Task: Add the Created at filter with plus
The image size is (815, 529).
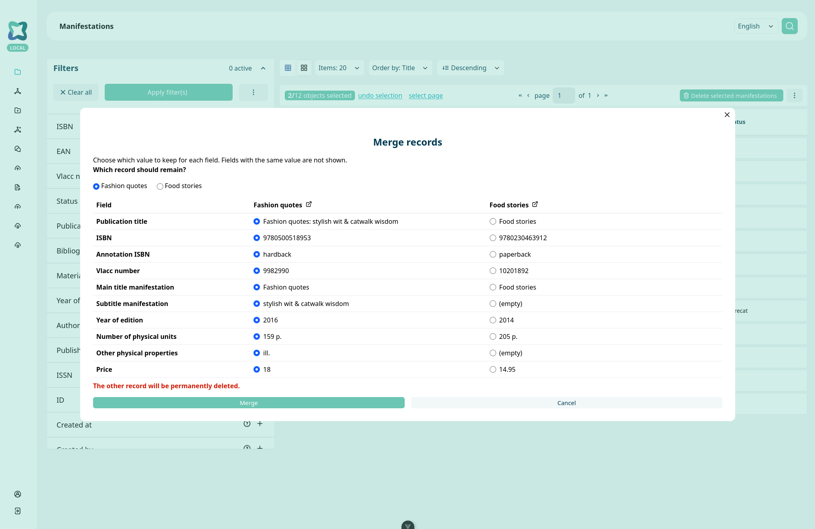Action: point(260,424)
